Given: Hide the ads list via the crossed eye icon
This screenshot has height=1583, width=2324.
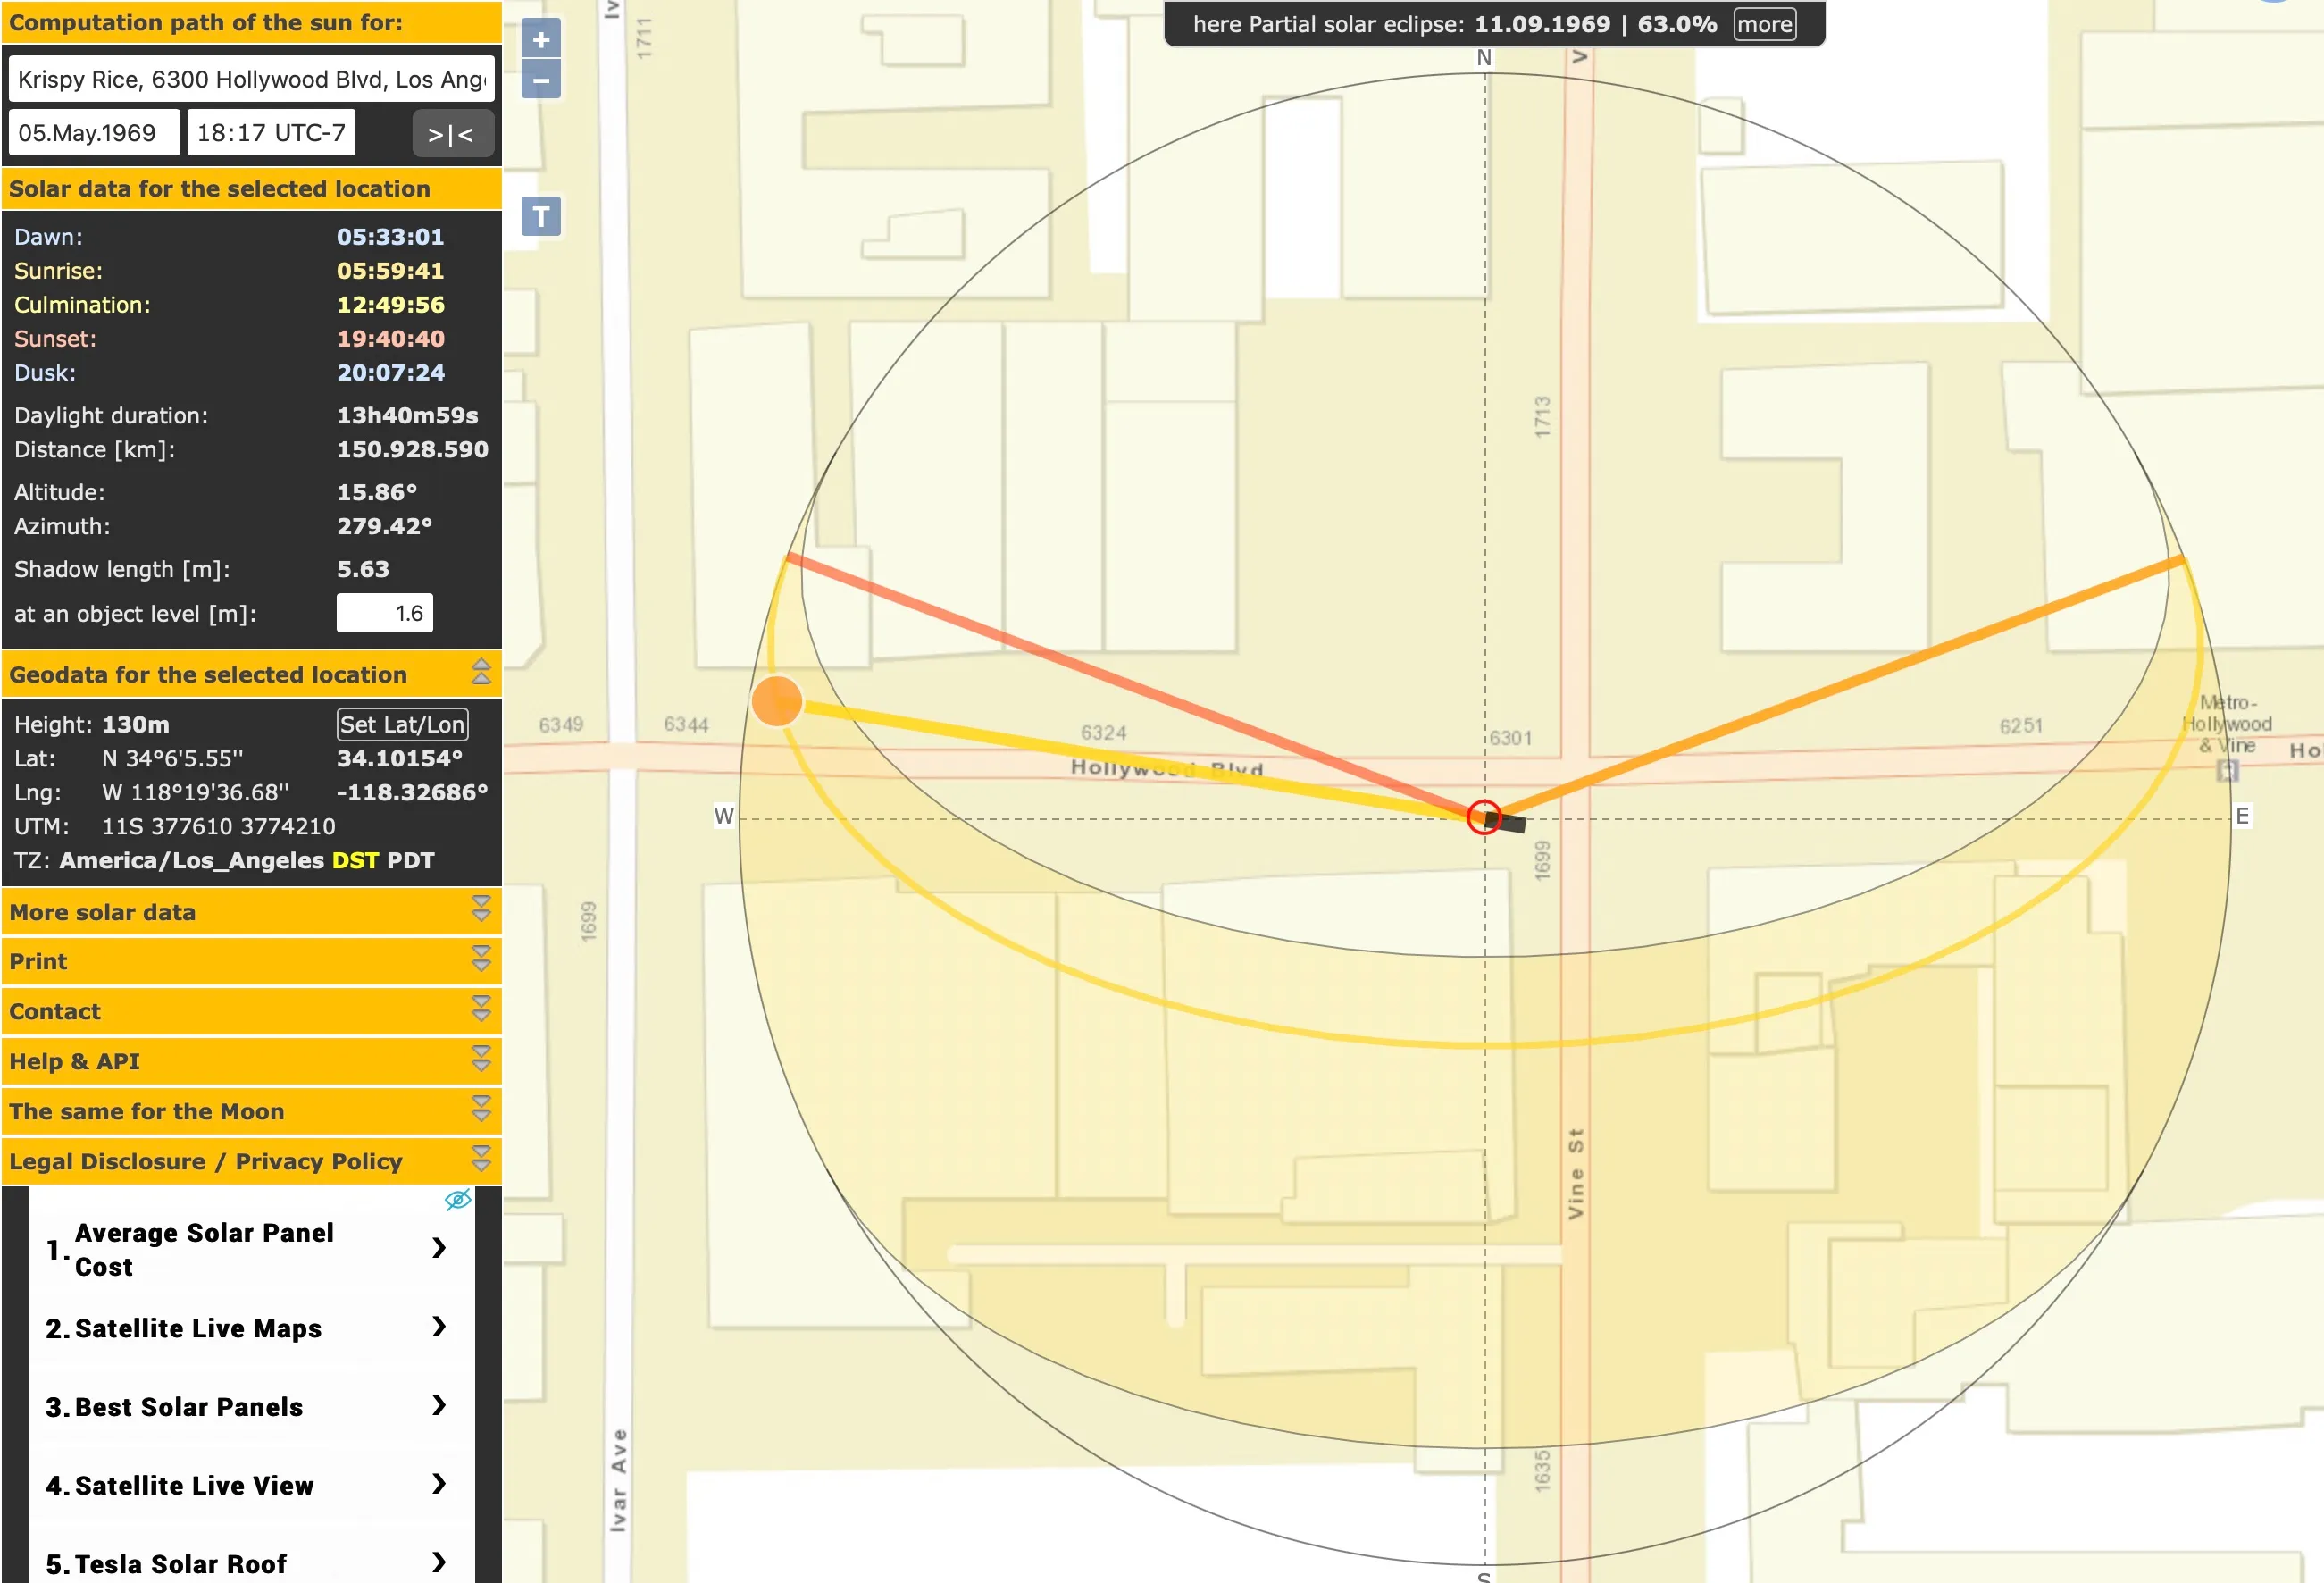Looking at the screenshot, I should [x=457, y=1200].
